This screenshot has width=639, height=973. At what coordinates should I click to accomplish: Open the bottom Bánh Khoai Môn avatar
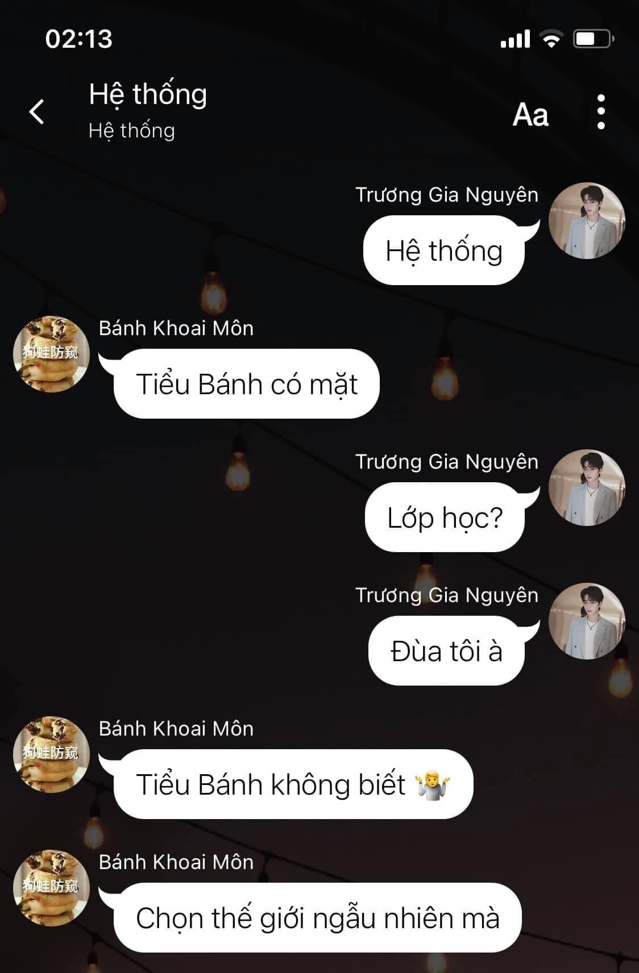pos(51,888)
